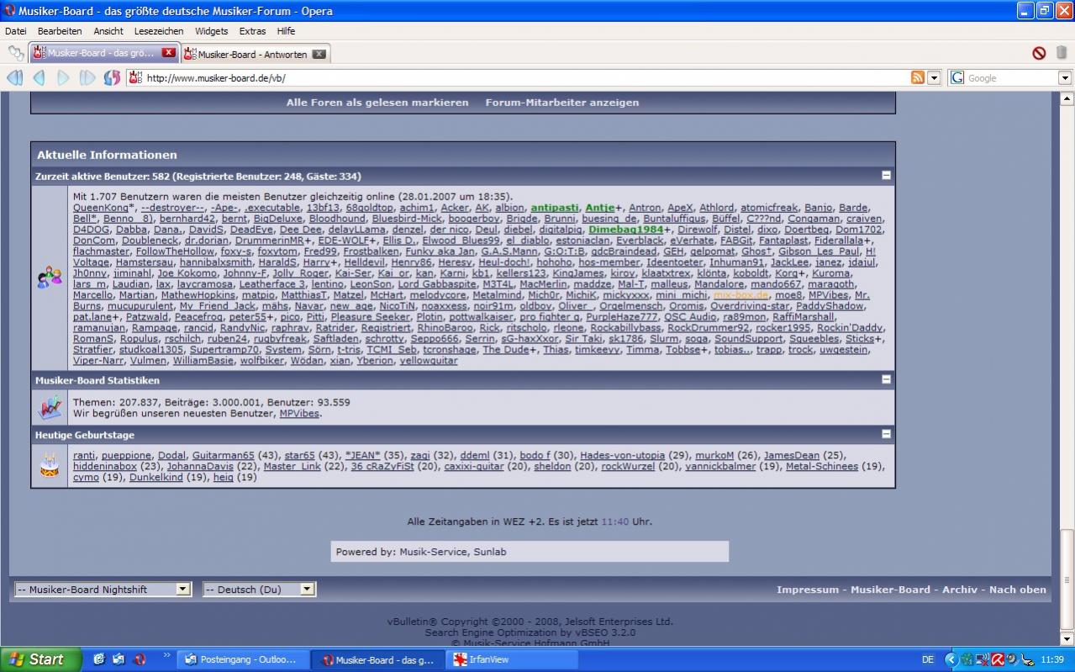This screenshot has height=672, width=1075.
Task: Click the Archiv footer link
Action: click(x=960, y=590)
